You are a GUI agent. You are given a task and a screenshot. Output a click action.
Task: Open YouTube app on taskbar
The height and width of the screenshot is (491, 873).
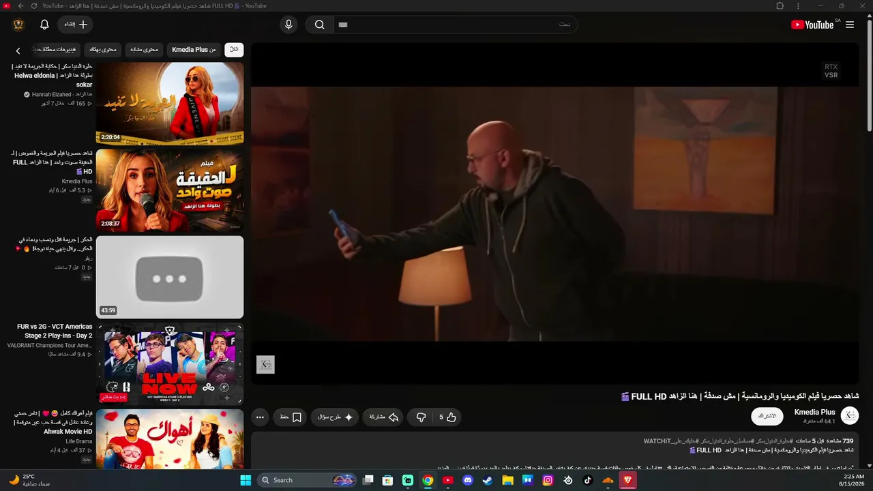point(448,480)
